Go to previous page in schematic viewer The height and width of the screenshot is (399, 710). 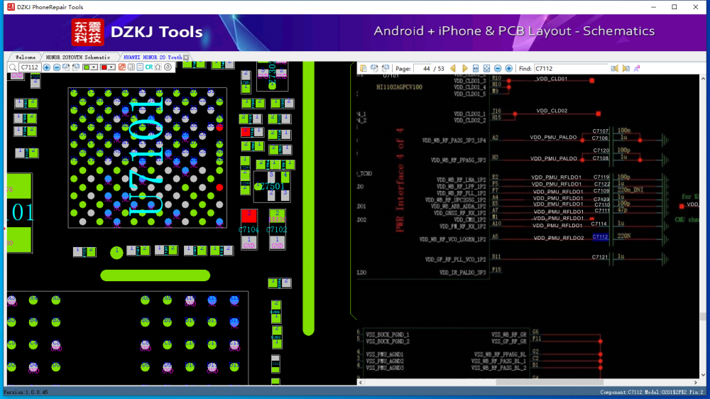(452, 69)
